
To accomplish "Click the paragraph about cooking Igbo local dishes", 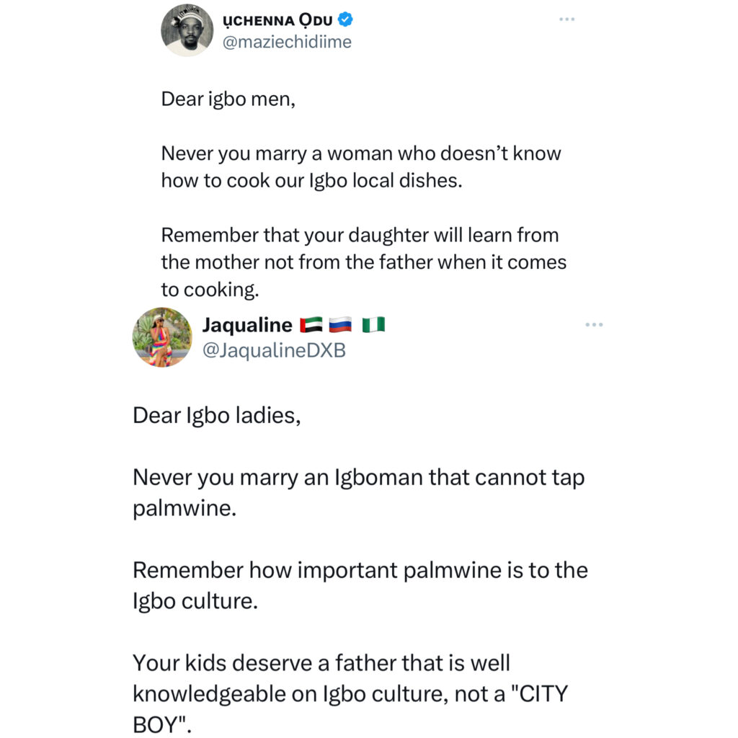I will (x=360, y=166).
